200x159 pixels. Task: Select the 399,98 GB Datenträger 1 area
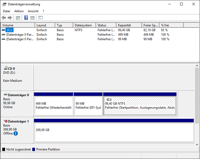[x=114, y=132]
